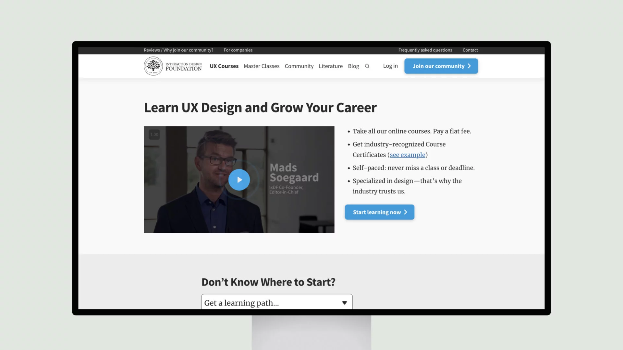The width and height of the screenshot is (623, 350).
Task: Click the Log in button
Action: [x=390, y=66]
